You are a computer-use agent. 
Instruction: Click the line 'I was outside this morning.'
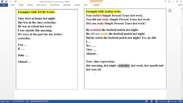35,31
